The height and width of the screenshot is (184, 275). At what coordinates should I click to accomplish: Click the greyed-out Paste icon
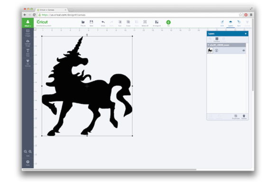click(x=137, y=23)
